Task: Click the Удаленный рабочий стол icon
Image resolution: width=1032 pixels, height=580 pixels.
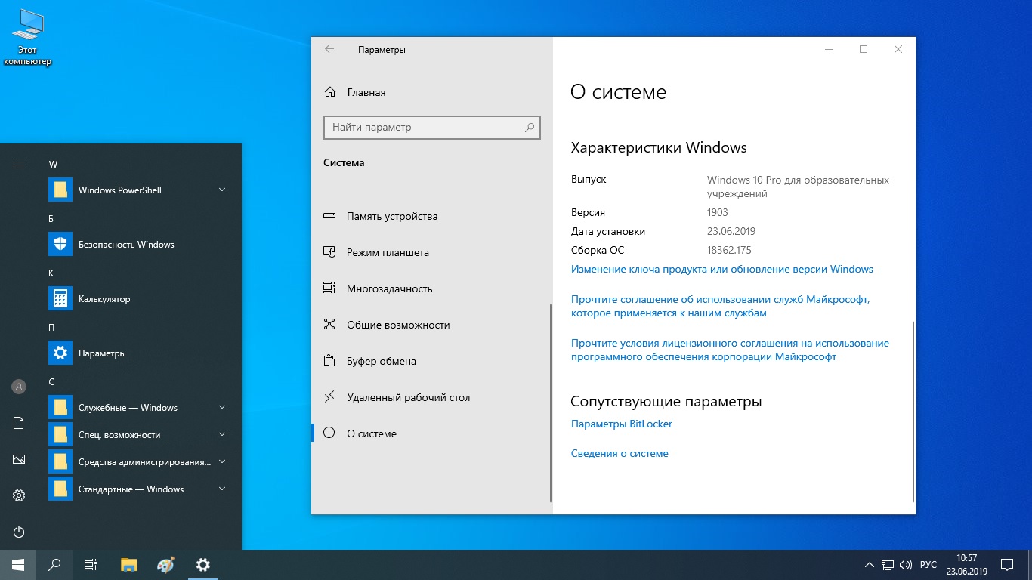Action: coord(329,397)
